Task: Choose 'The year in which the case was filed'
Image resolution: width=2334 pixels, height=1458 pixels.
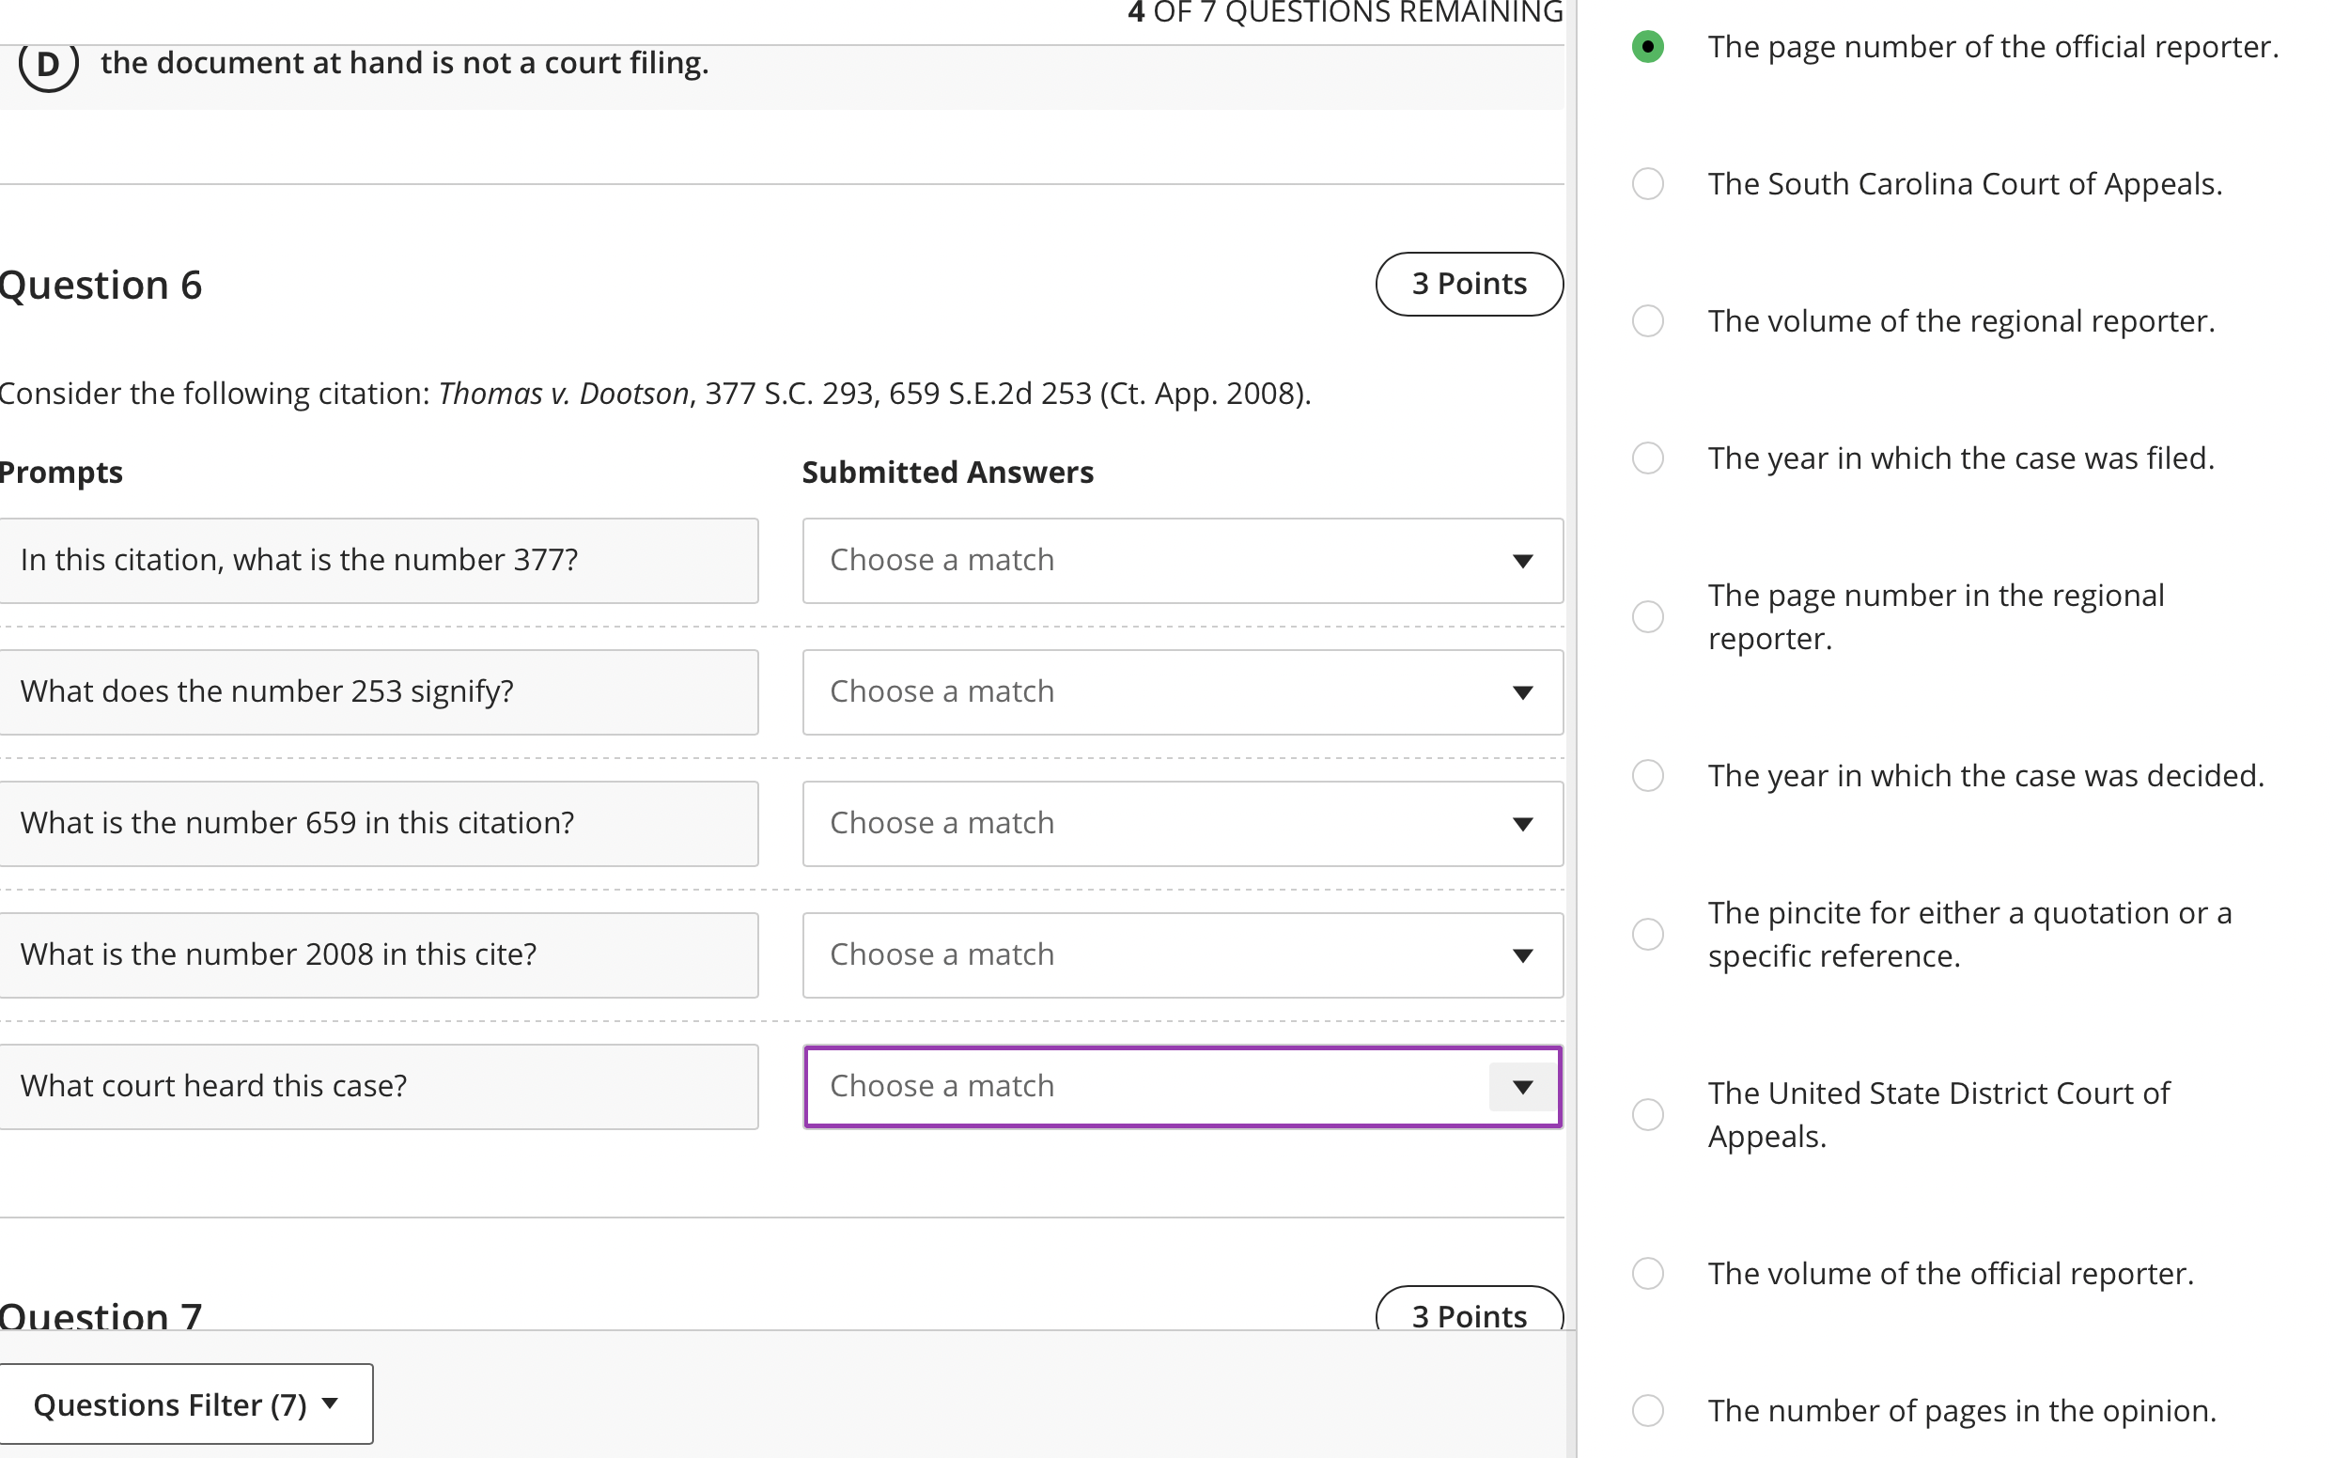Action: click(1647, 458)
